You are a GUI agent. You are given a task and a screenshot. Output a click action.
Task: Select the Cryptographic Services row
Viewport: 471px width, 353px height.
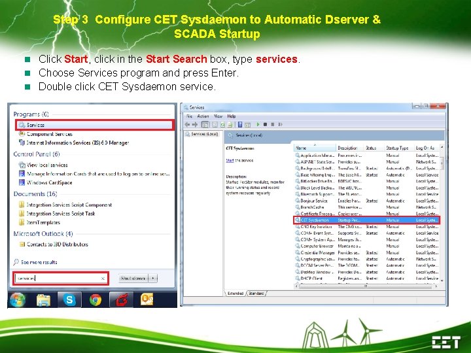pyautogui.click(x=367, y=259)
